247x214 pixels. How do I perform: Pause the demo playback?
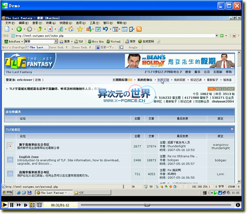12,205
